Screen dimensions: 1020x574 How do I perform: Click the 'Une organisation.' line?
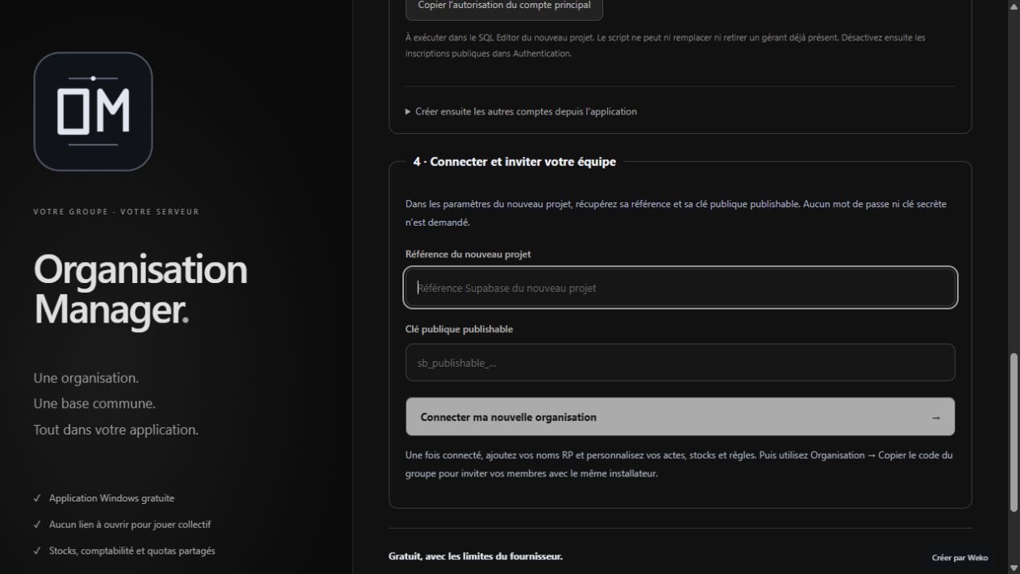86,378
